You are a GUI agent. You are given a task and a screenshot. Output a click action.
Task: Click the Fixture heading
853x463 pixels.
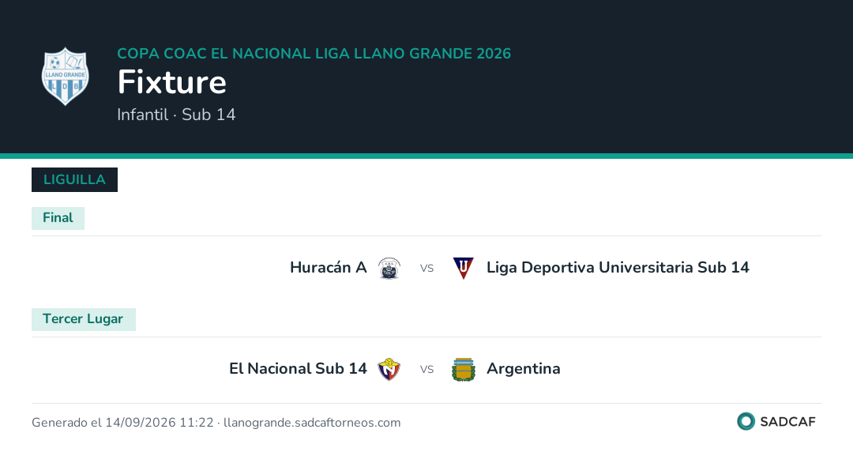(x=172, y=82)
